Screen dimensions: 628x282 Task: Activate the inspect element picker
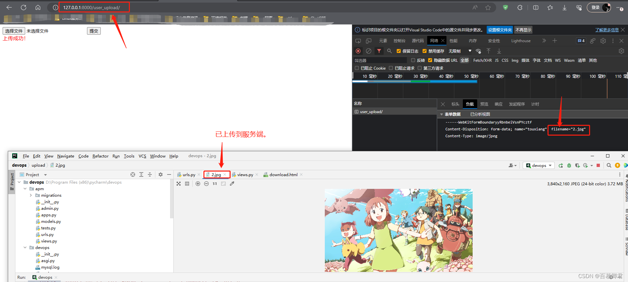tap(358, 41)
